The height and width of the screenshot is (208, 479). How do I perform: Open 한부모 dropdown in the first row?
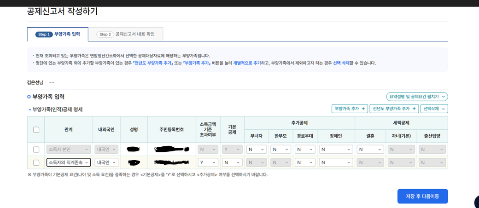point(280,150)
